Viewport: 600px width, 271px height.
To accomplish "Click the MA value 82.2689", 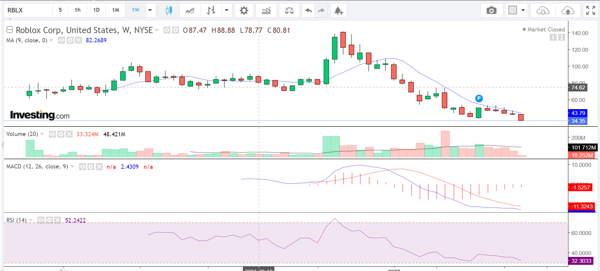I will (x=96, y=40).
